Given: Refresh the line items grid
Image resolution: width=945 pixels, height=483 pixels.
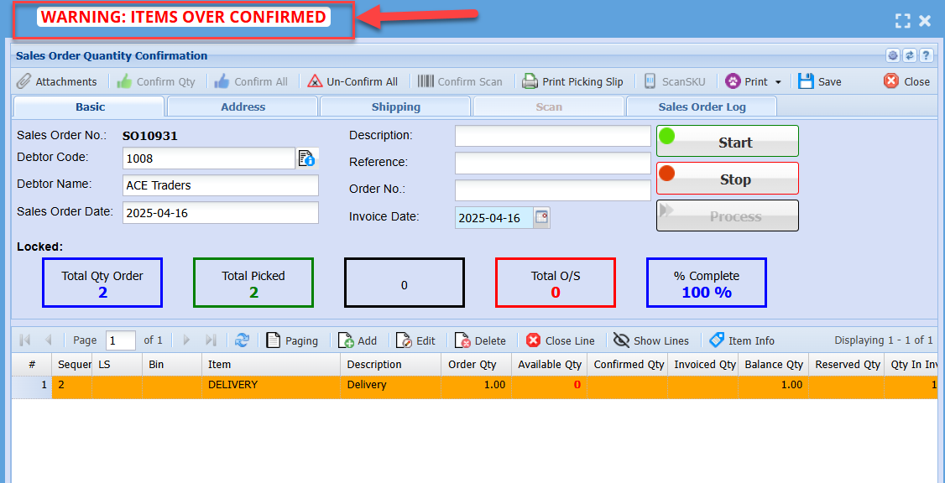Looking at the screenshot, I should tap(243, 340).
